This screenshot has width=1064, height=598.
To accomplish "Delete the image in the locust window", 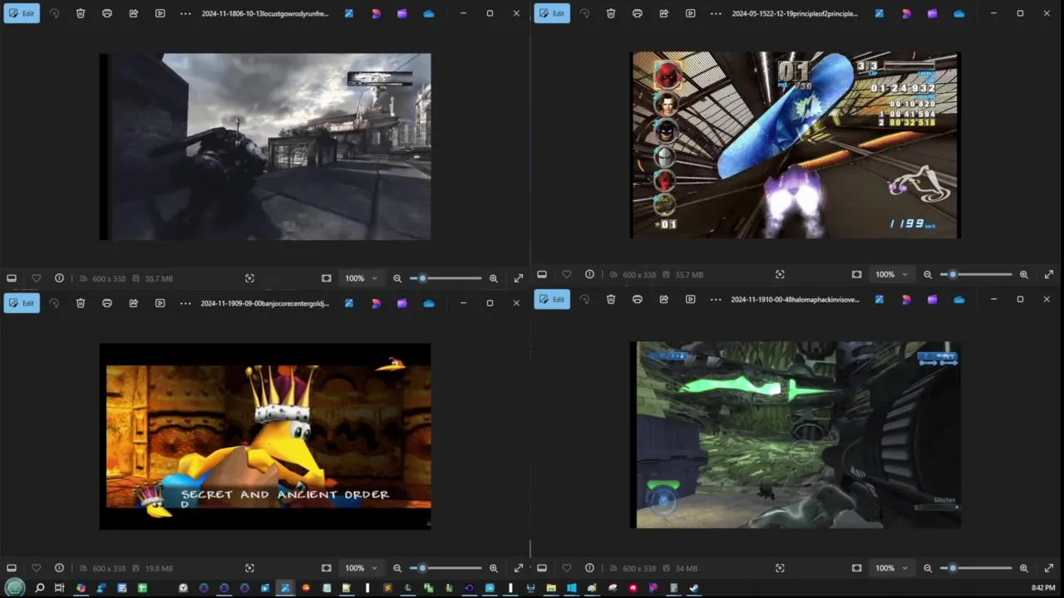I will click(x=81, y=13).
